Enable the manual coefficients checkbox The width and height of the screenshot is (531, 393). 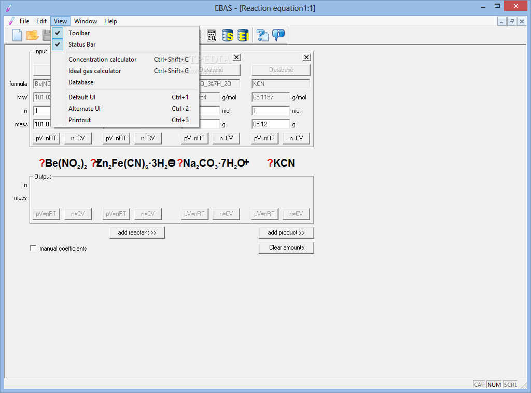point(33,248)
